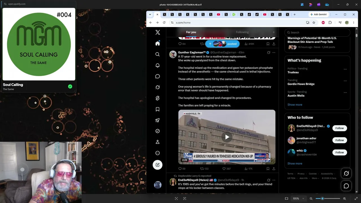Viewport: 361px width, 203px height.
Task: Open More circle icon in X sidebar
Action: pyautogui.click(x=158, y=153)
